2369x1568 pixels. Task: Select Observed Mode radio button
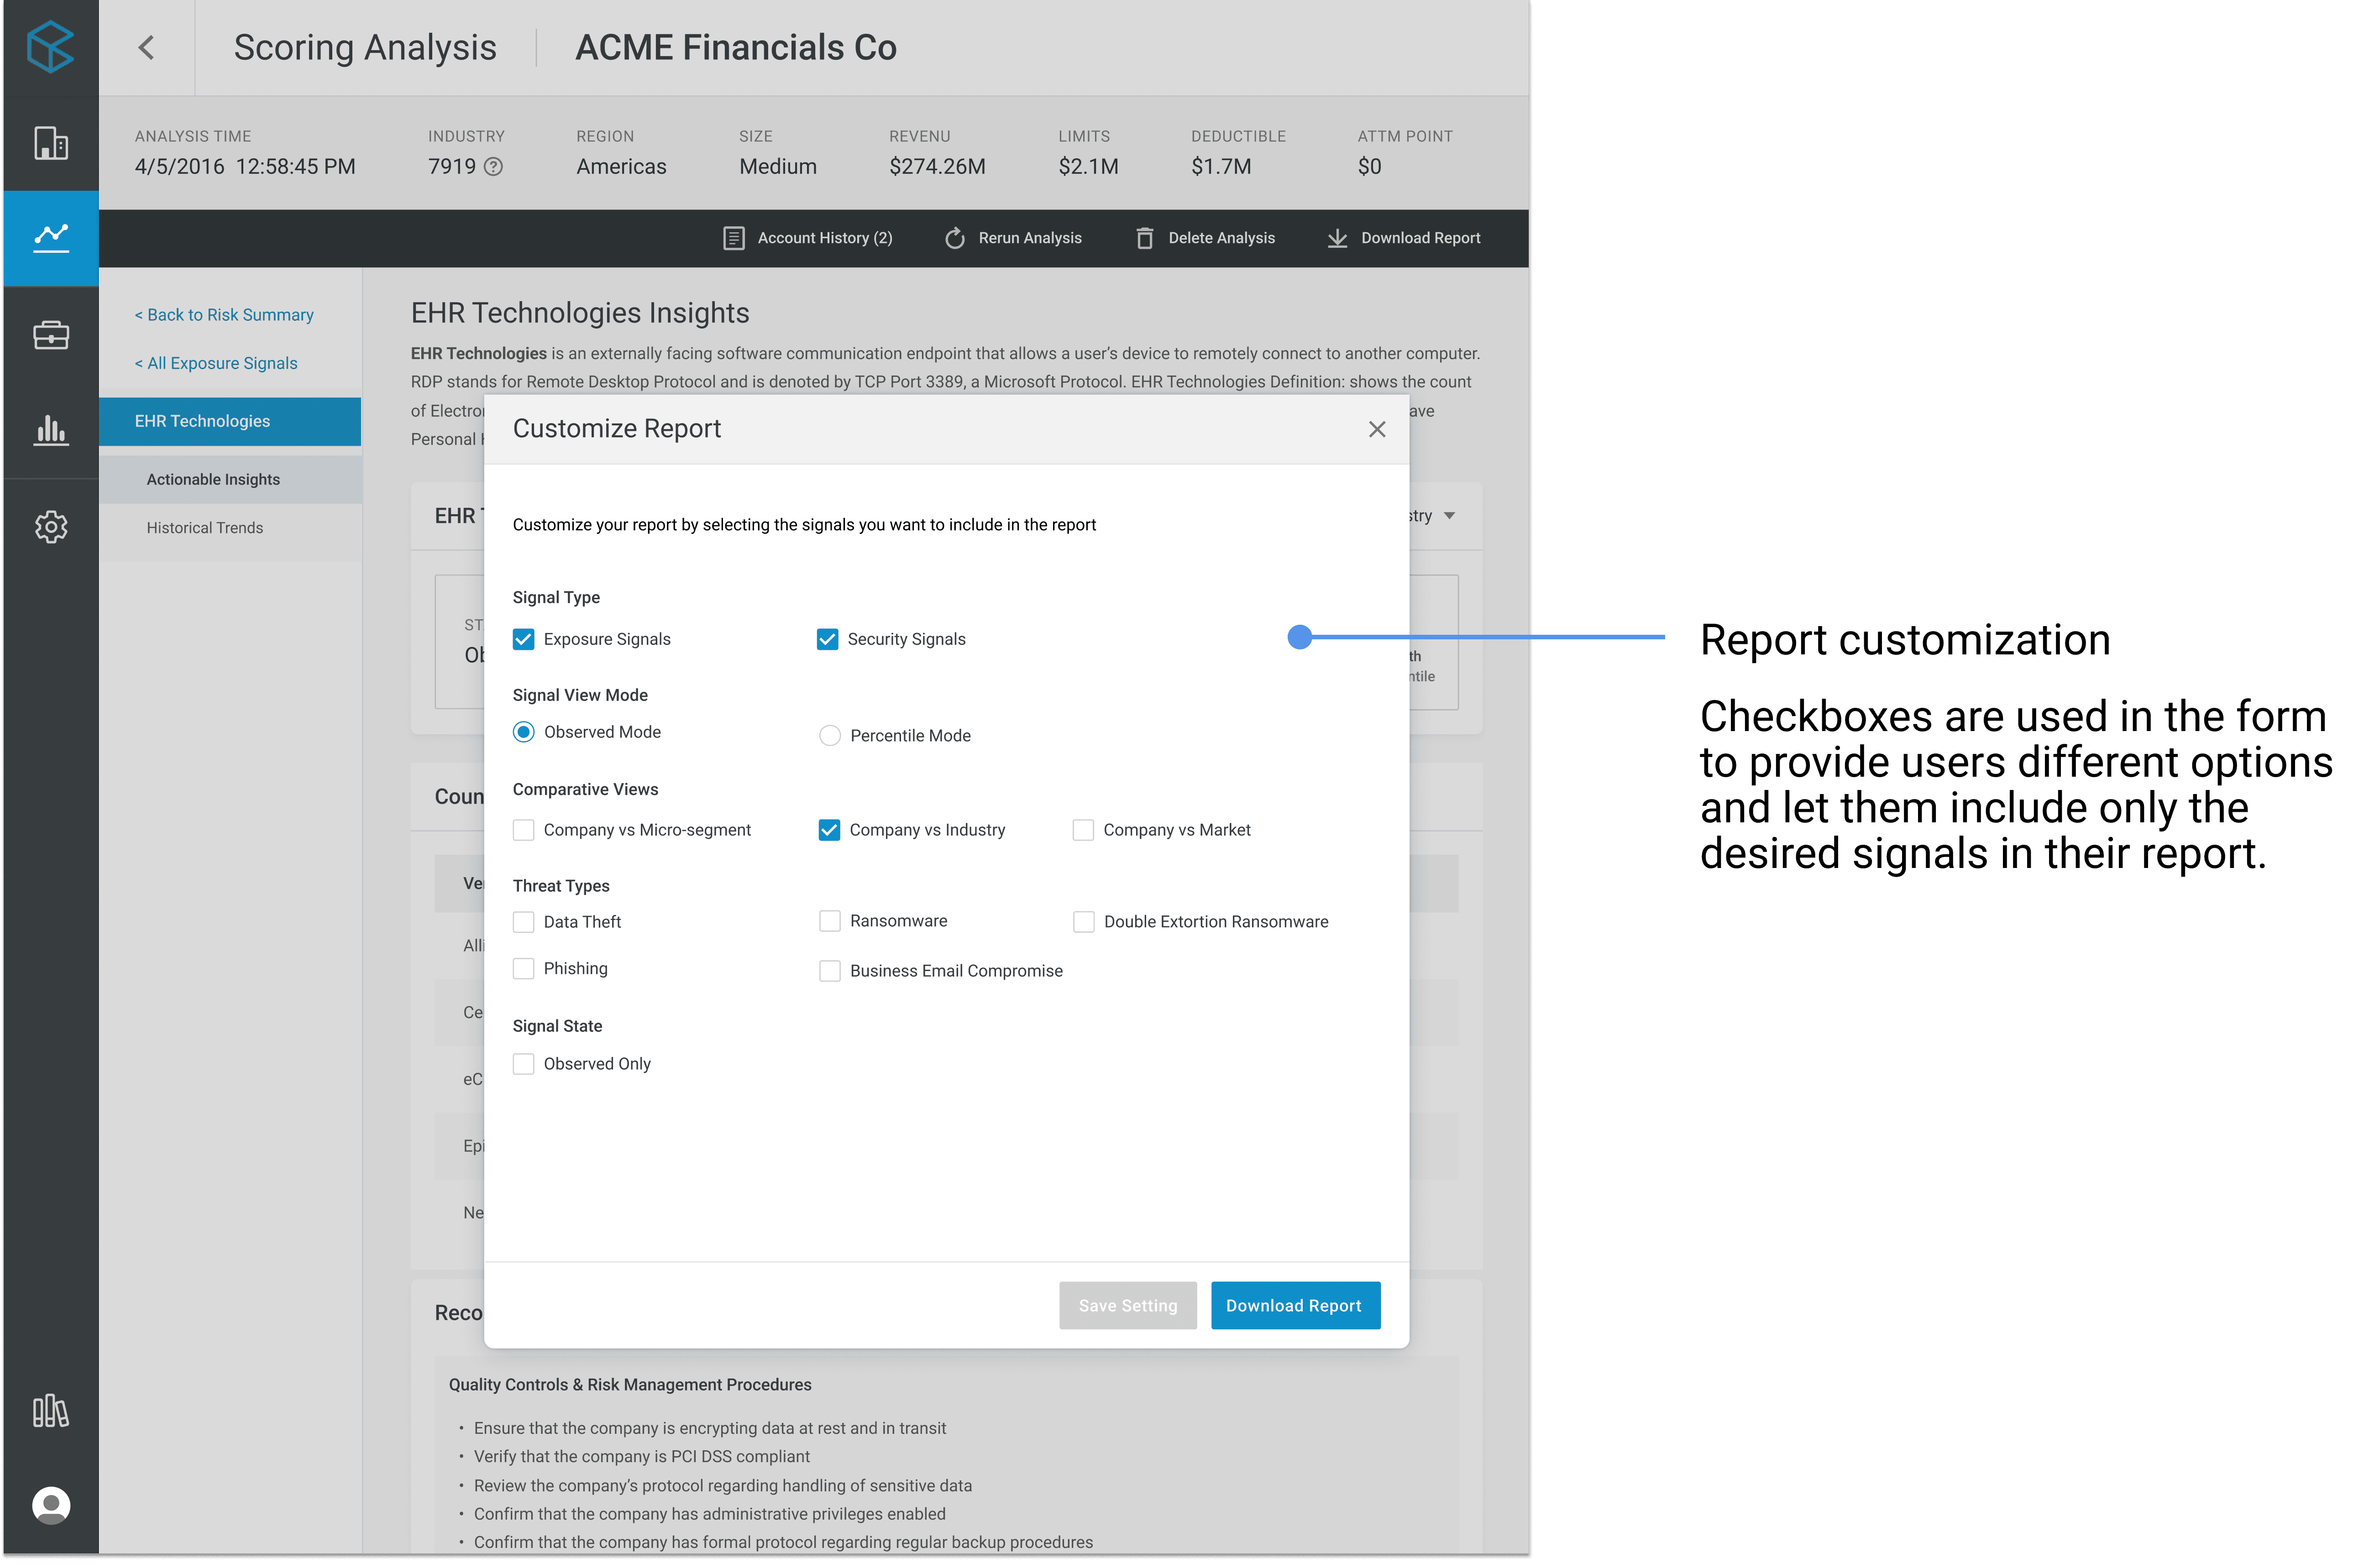(x=524, y=732)
